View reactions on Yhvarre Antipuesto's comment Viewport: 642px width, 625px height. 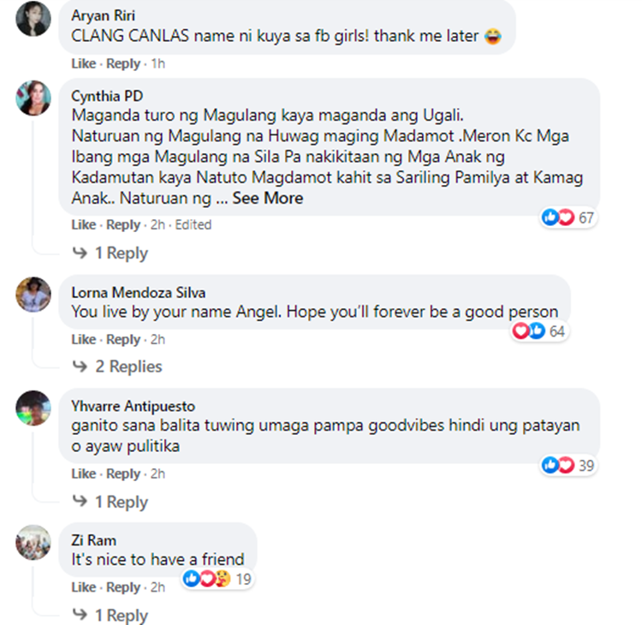(x=568, y=465)
